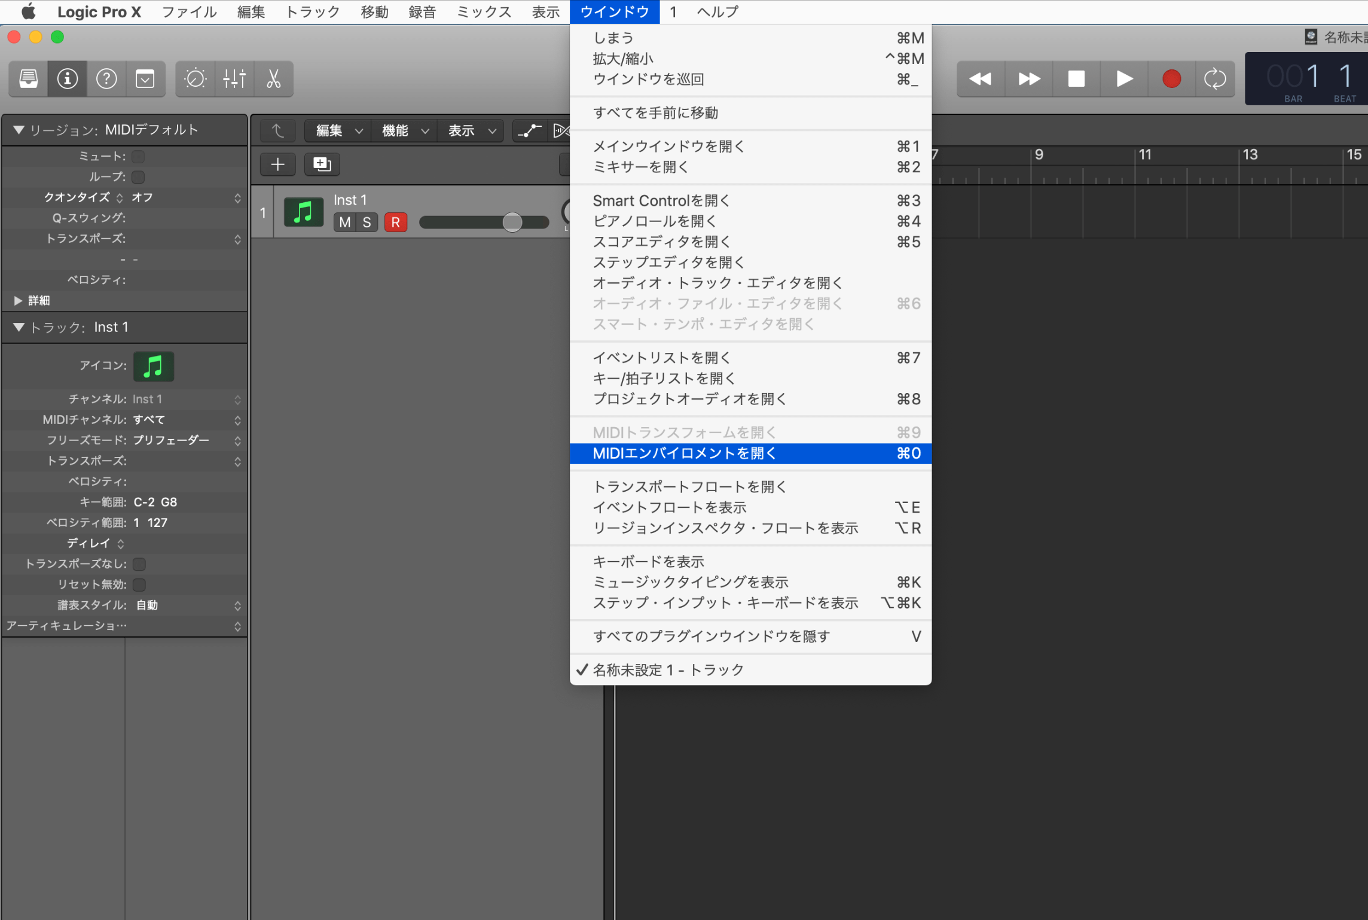This screenshot has height=920, width=1368.
Task: Select ピアノロールを開く menu item
Action: click(750, 221)
